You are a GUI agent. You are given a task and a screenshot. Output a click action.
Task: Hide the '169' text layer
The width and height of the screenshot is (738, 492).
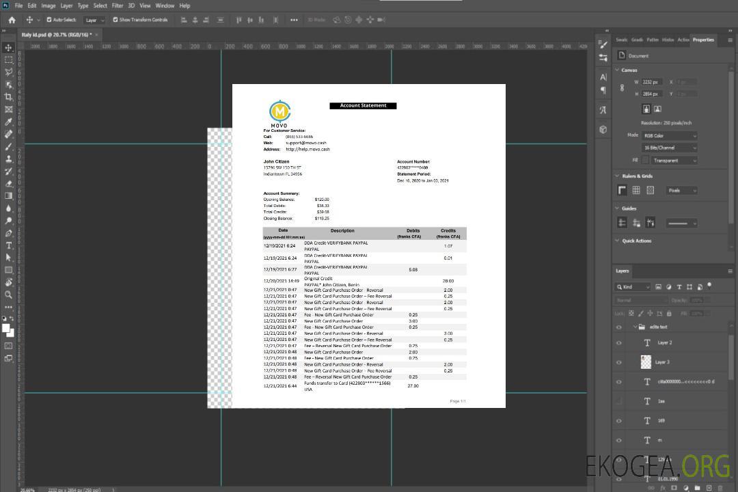click(x=619, y=421)
